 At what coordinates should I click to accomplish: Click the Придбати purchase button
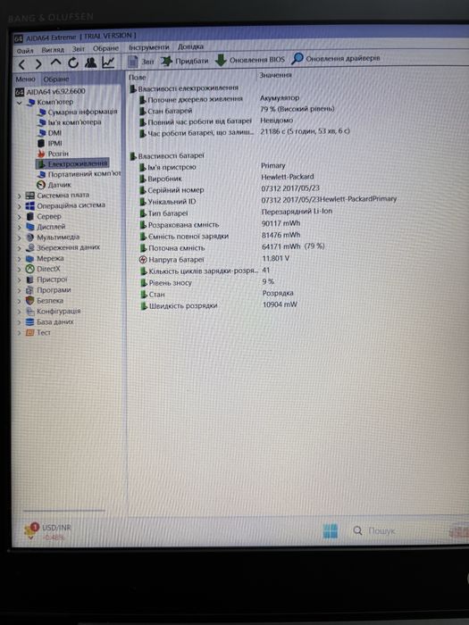[185, 61]
